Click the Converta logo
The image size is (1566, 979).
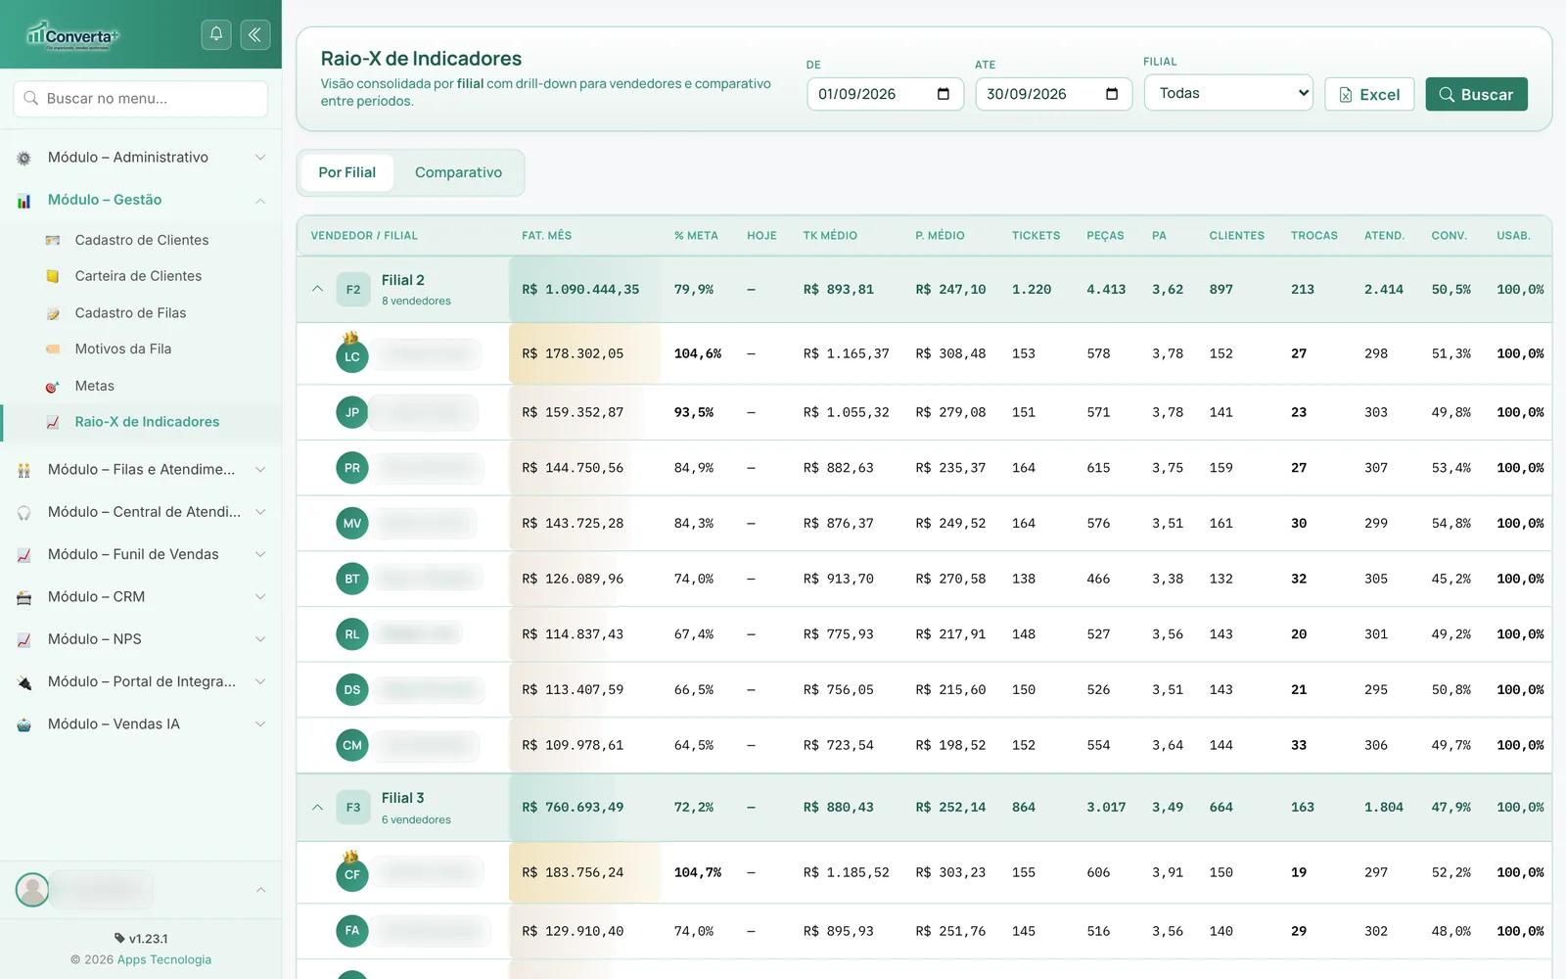pos(72,35)
